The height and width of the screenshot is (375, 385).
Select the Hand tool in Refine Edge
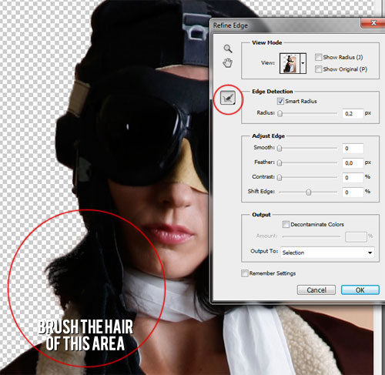(228, 63)
